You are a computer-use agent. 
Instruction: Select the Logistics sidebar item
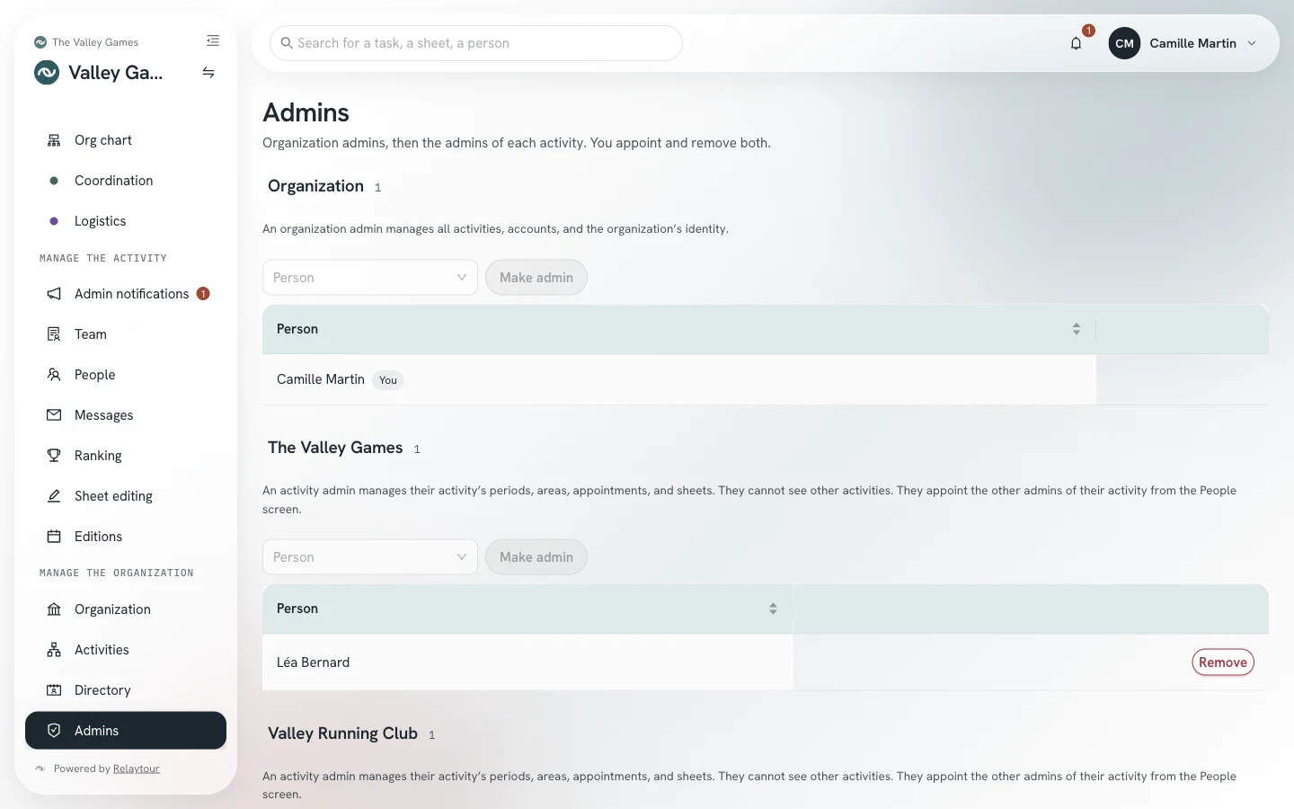(126, 221)
